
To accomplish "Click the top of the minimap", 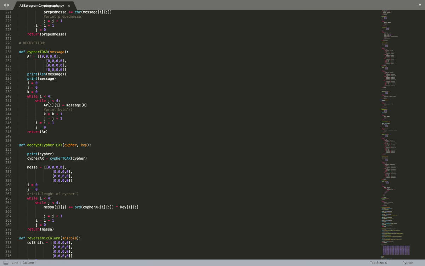I will pyautogui.click(x=390, y=12).
